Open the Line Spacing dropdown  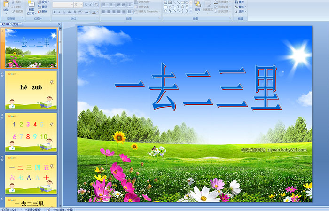point(130,5)
